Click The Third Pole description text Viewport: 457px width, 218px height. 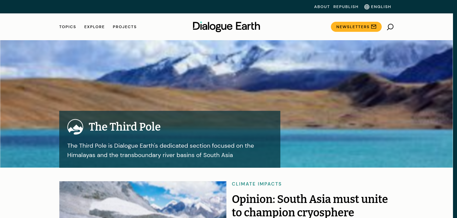161,150
